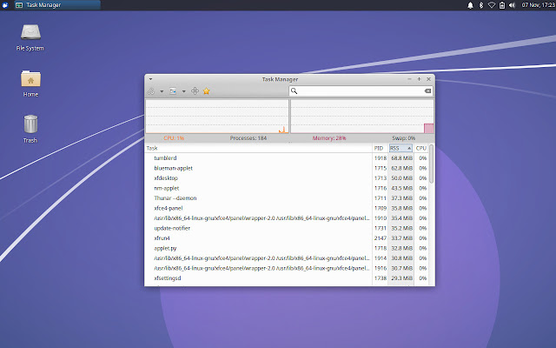Expand the dropdown arrow beside the gear icon

pyautogui.click(x=162, y=91)
